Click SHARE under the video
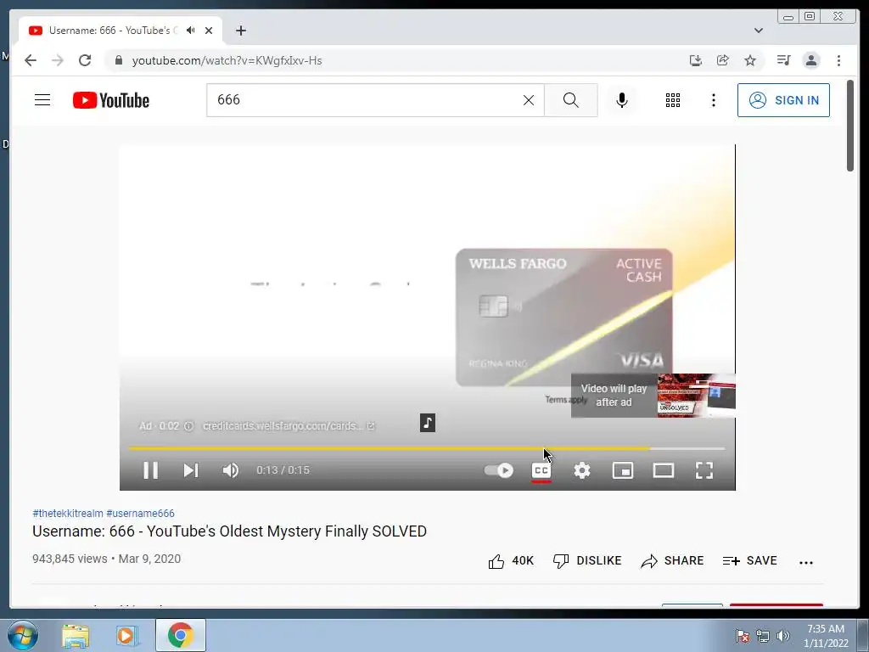869x652 pixels. point(672,561)
